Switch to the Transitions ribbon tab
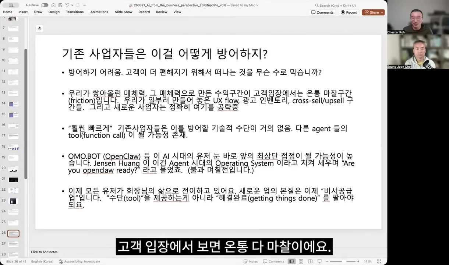Viewport: 449px width, 265px height. (x=75, y=12)
